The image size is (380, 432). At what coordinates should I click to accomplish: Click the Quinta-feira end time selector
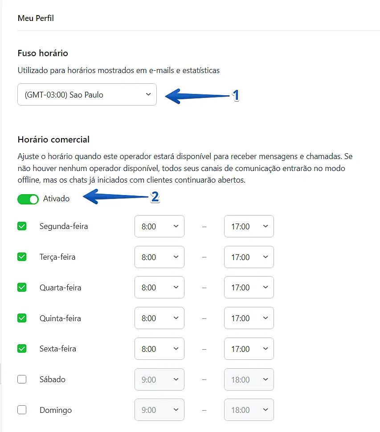(249, 318)
